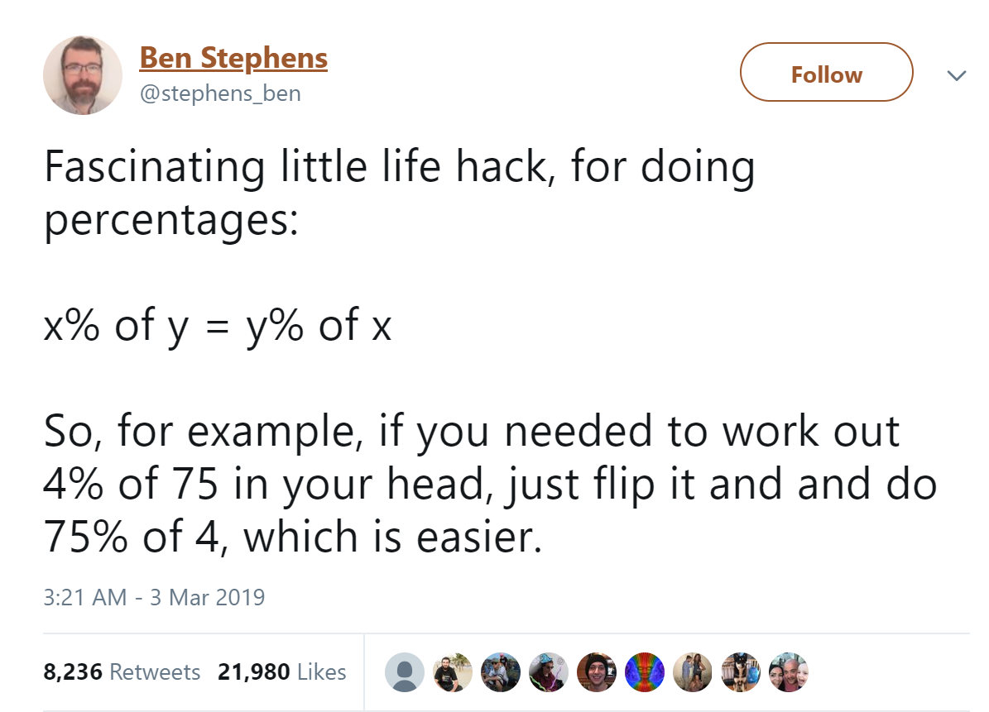
Task: Open the avatar with blue party hat
Action: (548, 672)
